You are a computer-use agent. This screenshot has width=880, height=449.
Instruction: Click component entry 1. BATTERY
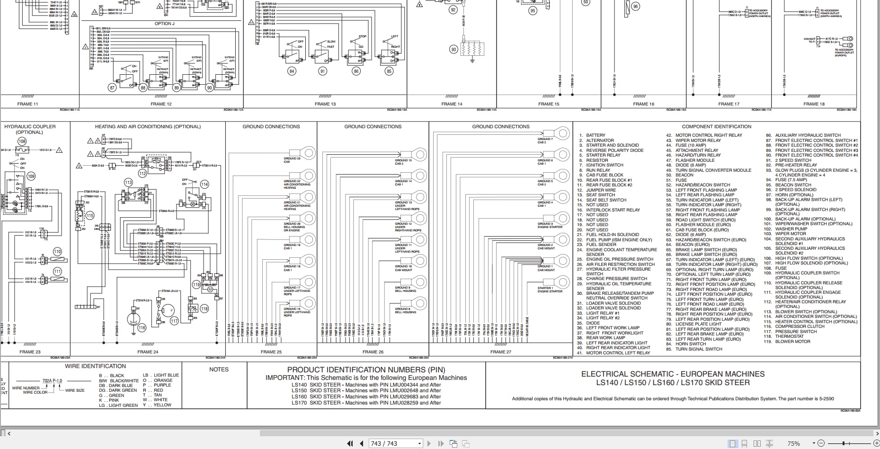[x=592, y=135]
